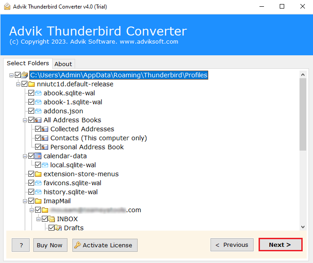Click the ImapMail folder icon
Viewport: 313px width, 263px height.
tap(38, 201)
